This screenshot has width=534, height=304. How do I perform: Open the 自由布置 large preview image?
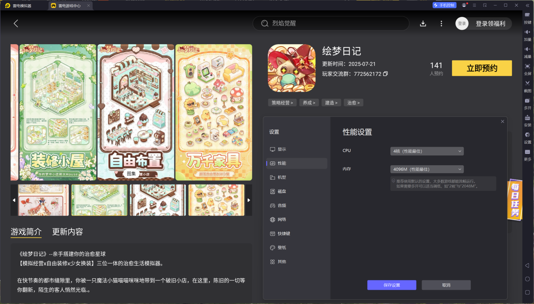pyautogui.click(x=136, y=112)
